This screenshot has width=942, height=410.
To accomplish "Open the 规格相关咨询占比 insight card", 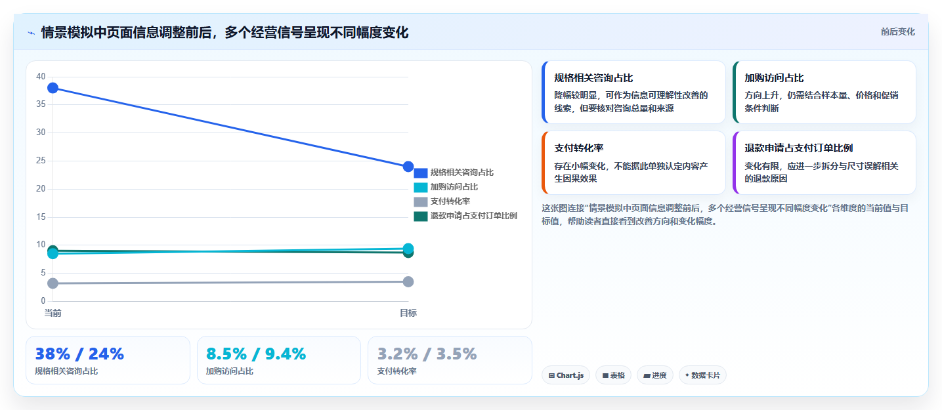I will pyautogui.click(x=633, y=92).
